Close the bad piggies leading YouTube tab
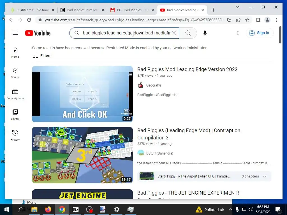The height and width of the screenshot is (215, 287). click(x=202, y=10)
